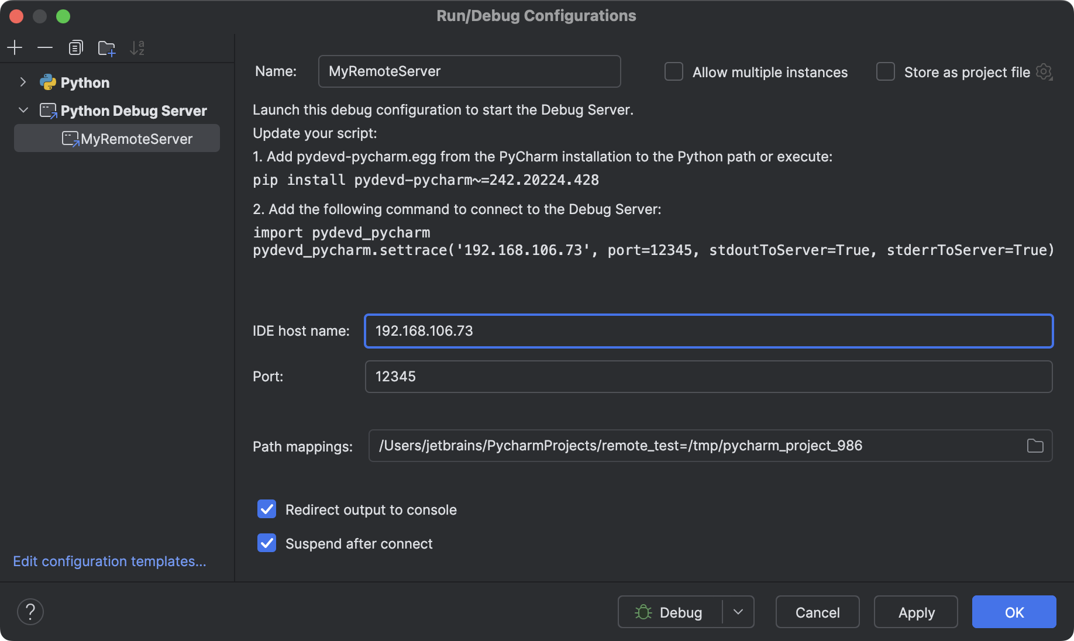Click the IDE host name field
Viewport: 1074px width, 641px height.
(x=708, y=331)
